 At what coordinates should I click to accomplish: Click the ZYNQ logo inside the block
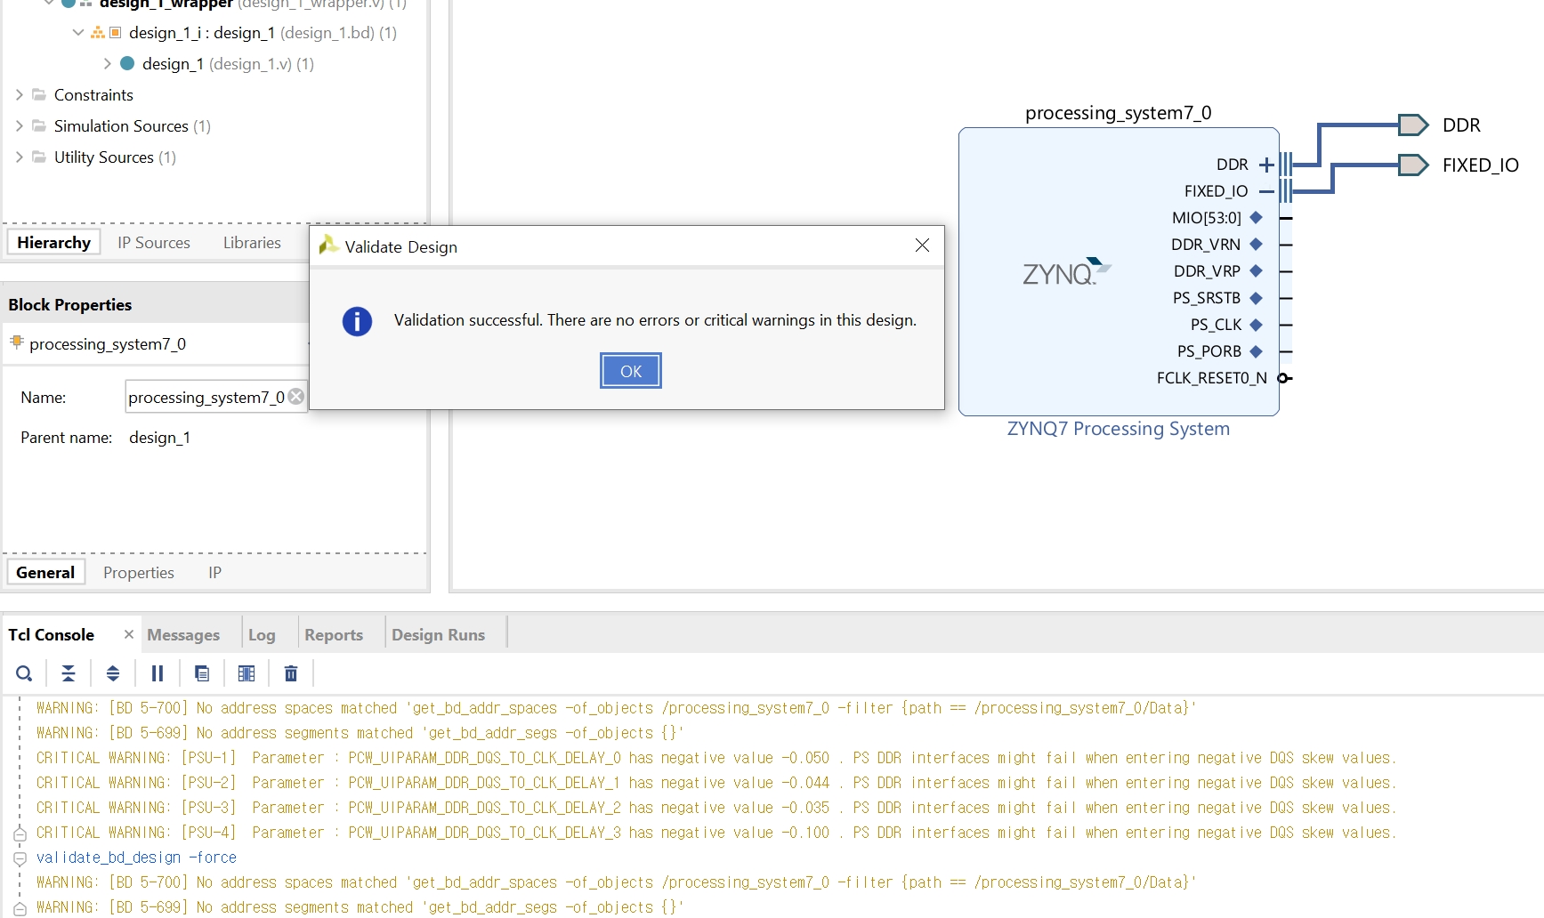point(1066,271)
